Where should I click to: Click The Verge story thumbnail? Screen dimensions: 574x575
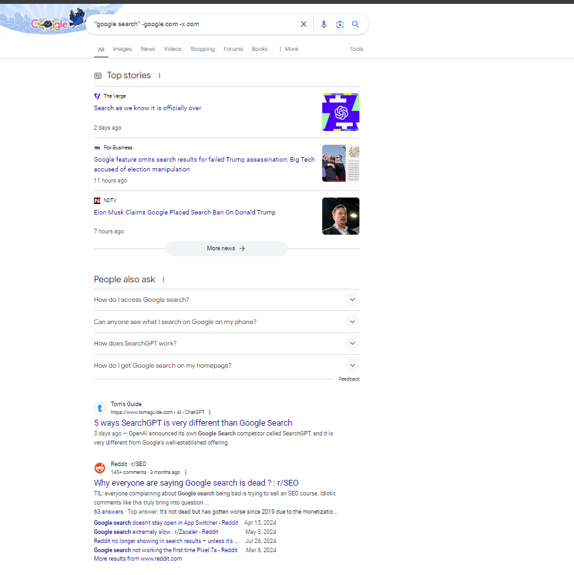[x=340, y=112]
